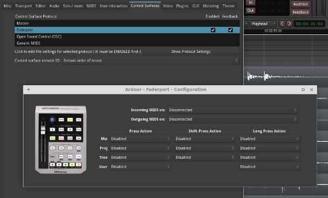Select the Mackie protocol row

pyautogui.click(x=127, y=23)
